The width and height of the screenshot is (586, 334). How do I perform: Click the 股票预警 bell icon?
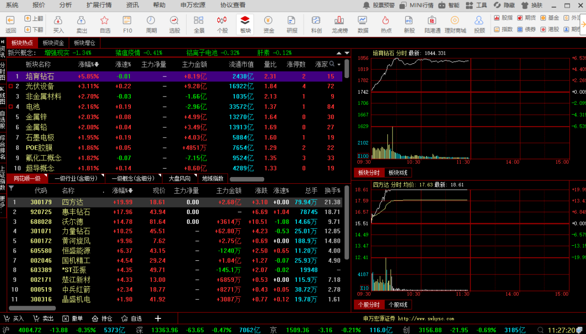click(367, 5)
